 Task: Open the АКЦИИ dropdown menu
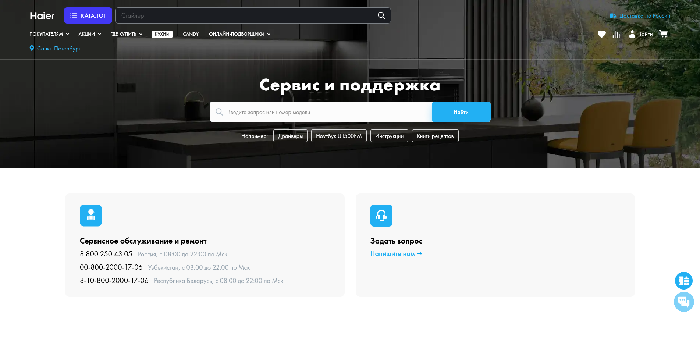[89, 34]
